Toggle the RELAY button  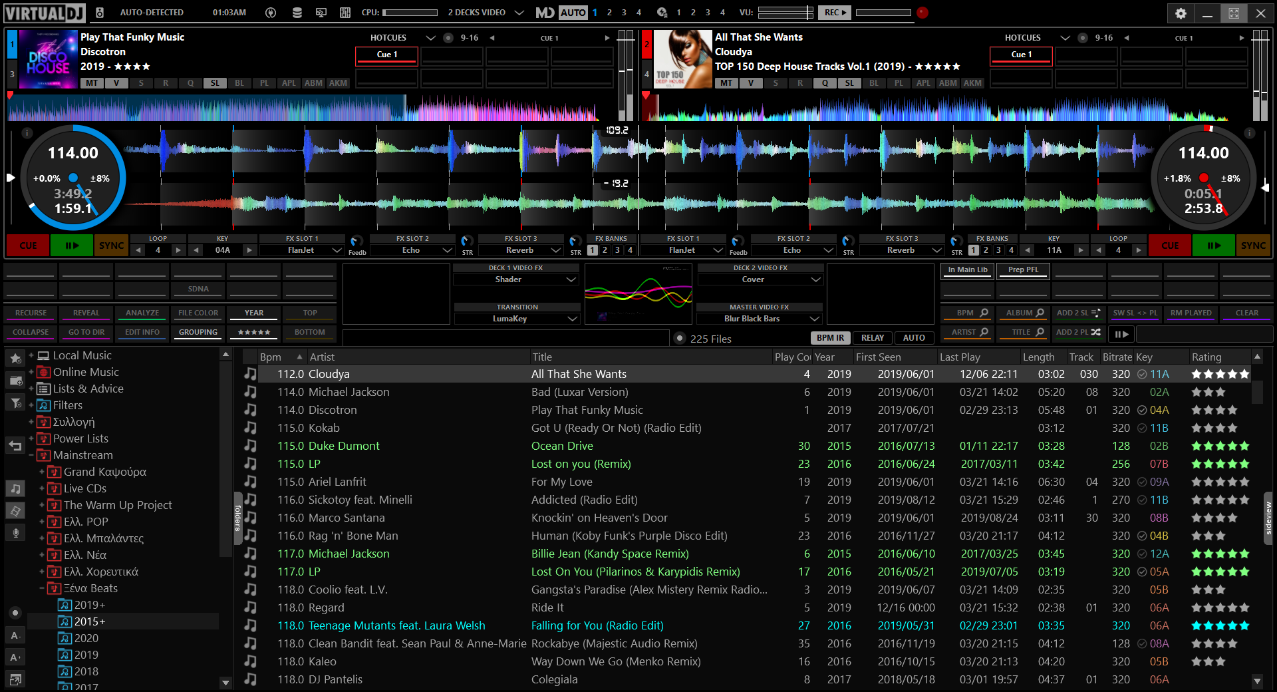coord(873,338)
